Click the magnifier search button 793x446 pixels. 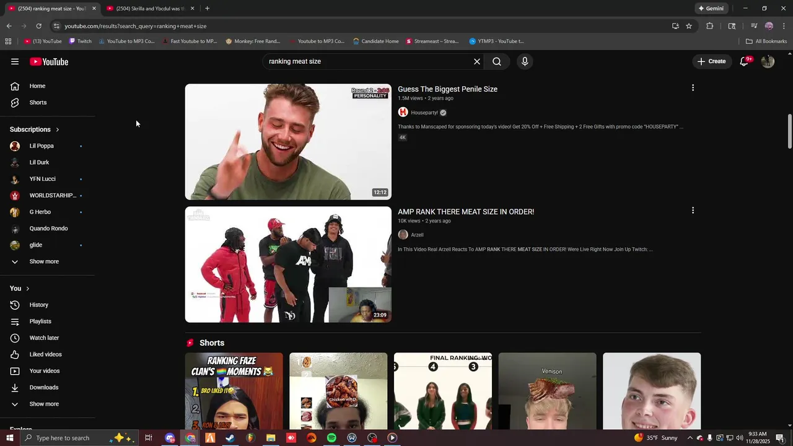click(x=497, y=61)
